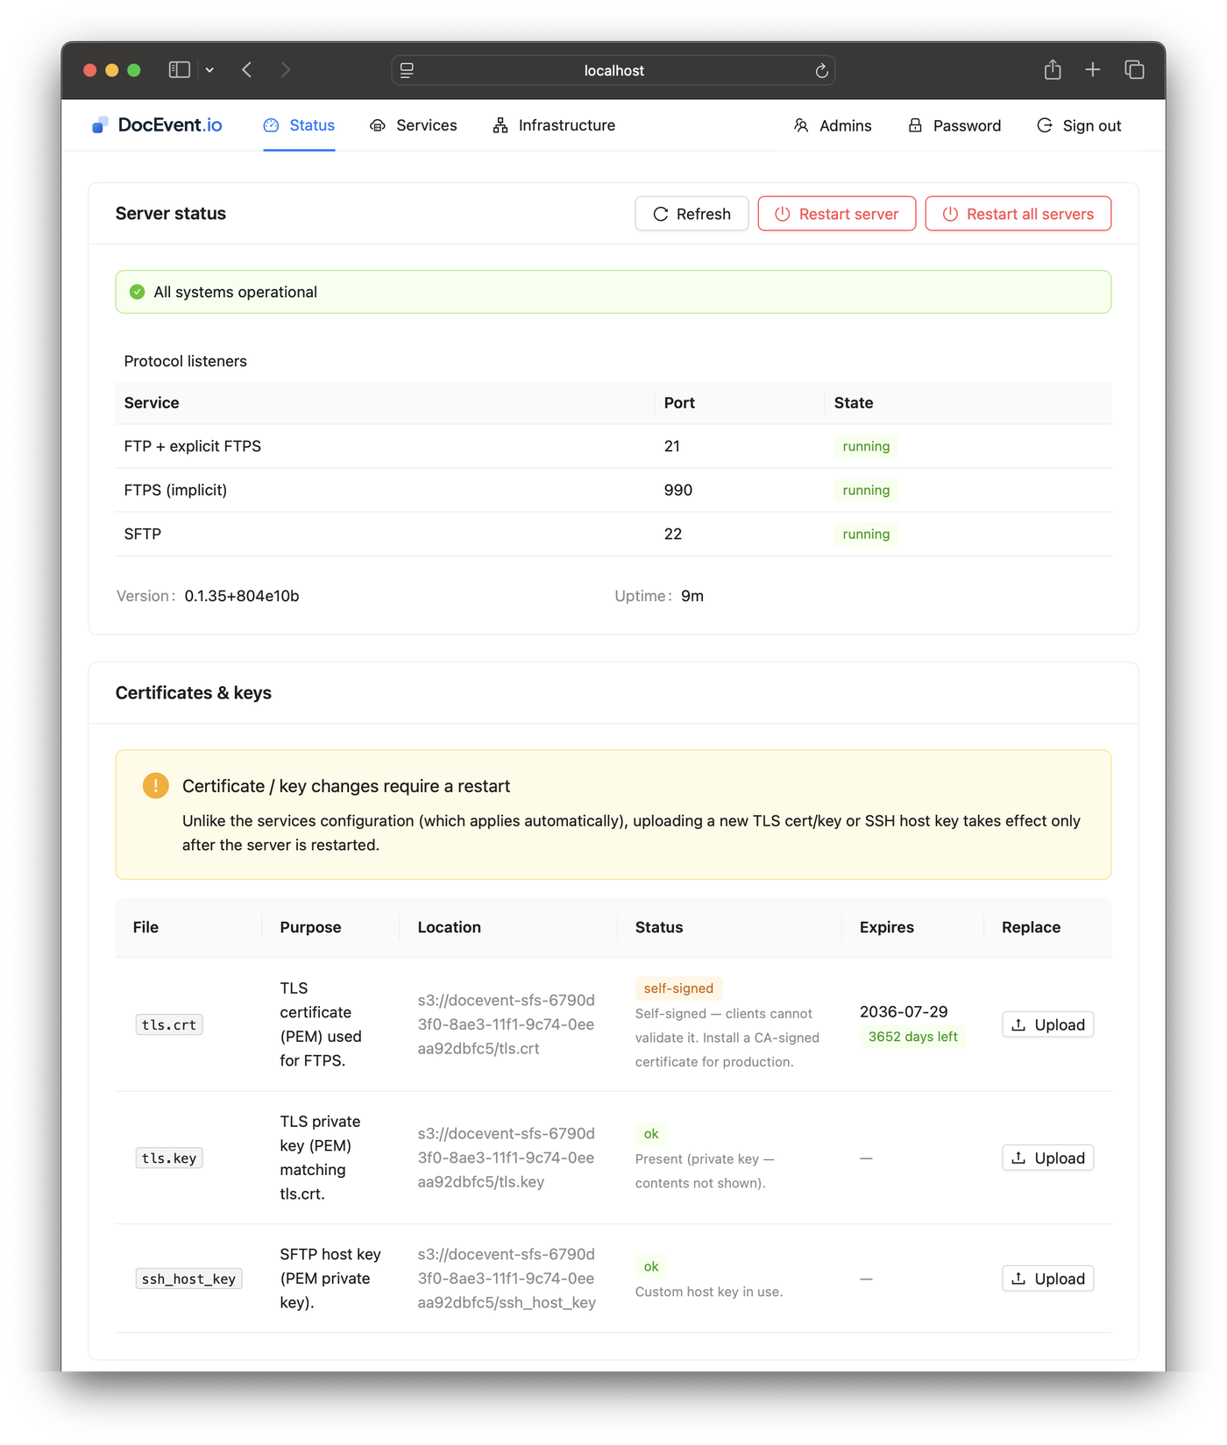Click the Infrastructure network icon
The height and width of the screenshot is (1445, 1227).
500,125
